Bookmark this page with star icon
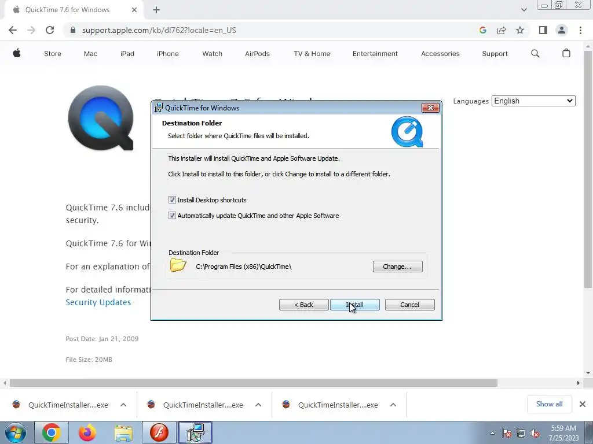Image resolution: width=593 pixels, height=444 pixels. [520, 30]
